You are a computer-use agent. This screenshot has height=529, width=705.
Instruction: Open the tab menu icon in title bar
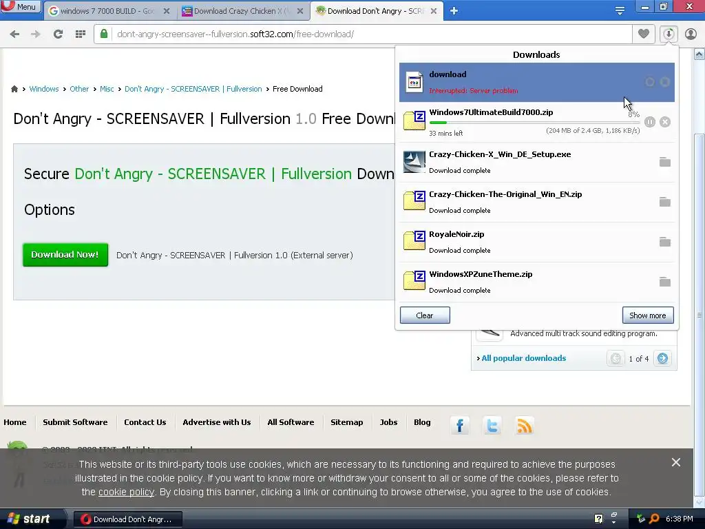tap(620, 11)
